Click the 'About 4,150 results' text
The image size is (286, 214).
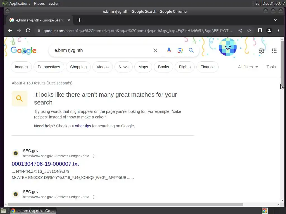[42, 83]
